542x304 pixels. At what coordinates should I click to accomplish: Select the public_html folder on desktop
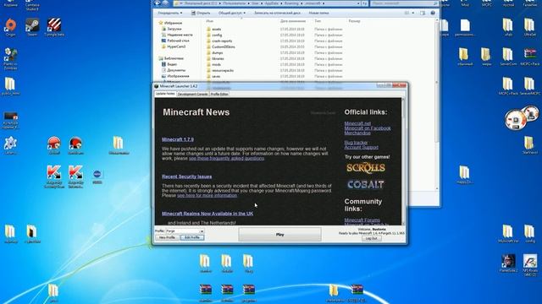point(10,86)
